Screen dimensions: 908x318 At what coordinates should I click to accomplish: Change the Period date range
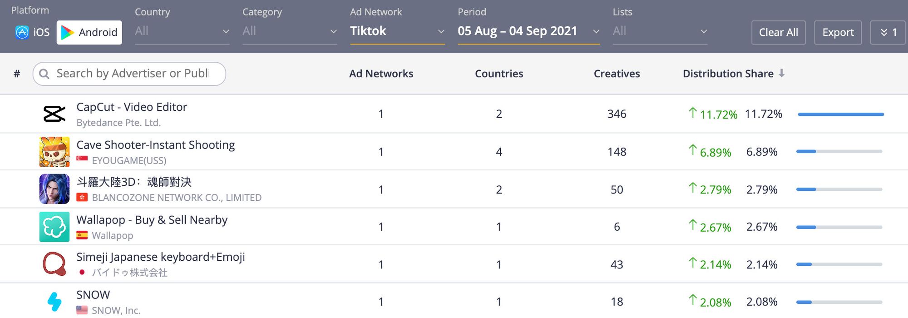(x=528, y=31)
